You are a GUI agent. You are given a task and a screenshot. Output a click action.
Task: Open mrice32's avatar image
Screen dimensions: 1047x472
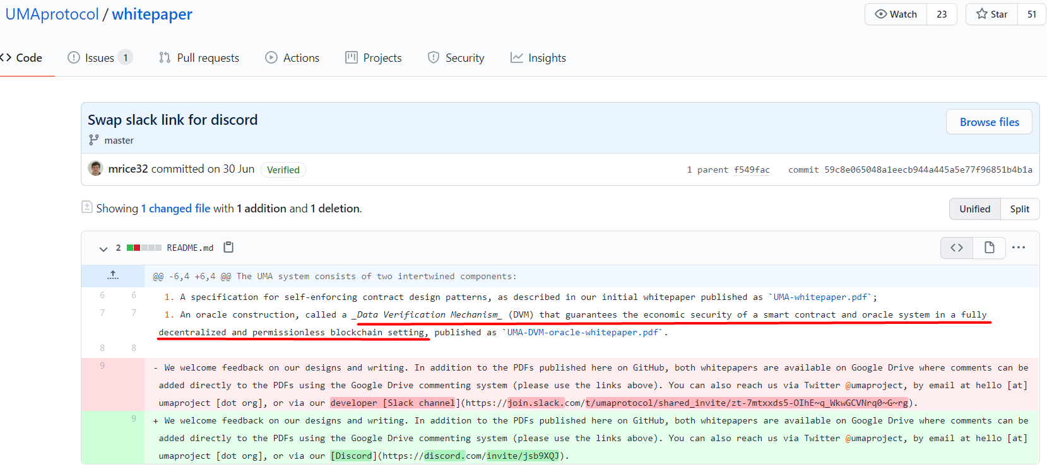pos(95,168)
